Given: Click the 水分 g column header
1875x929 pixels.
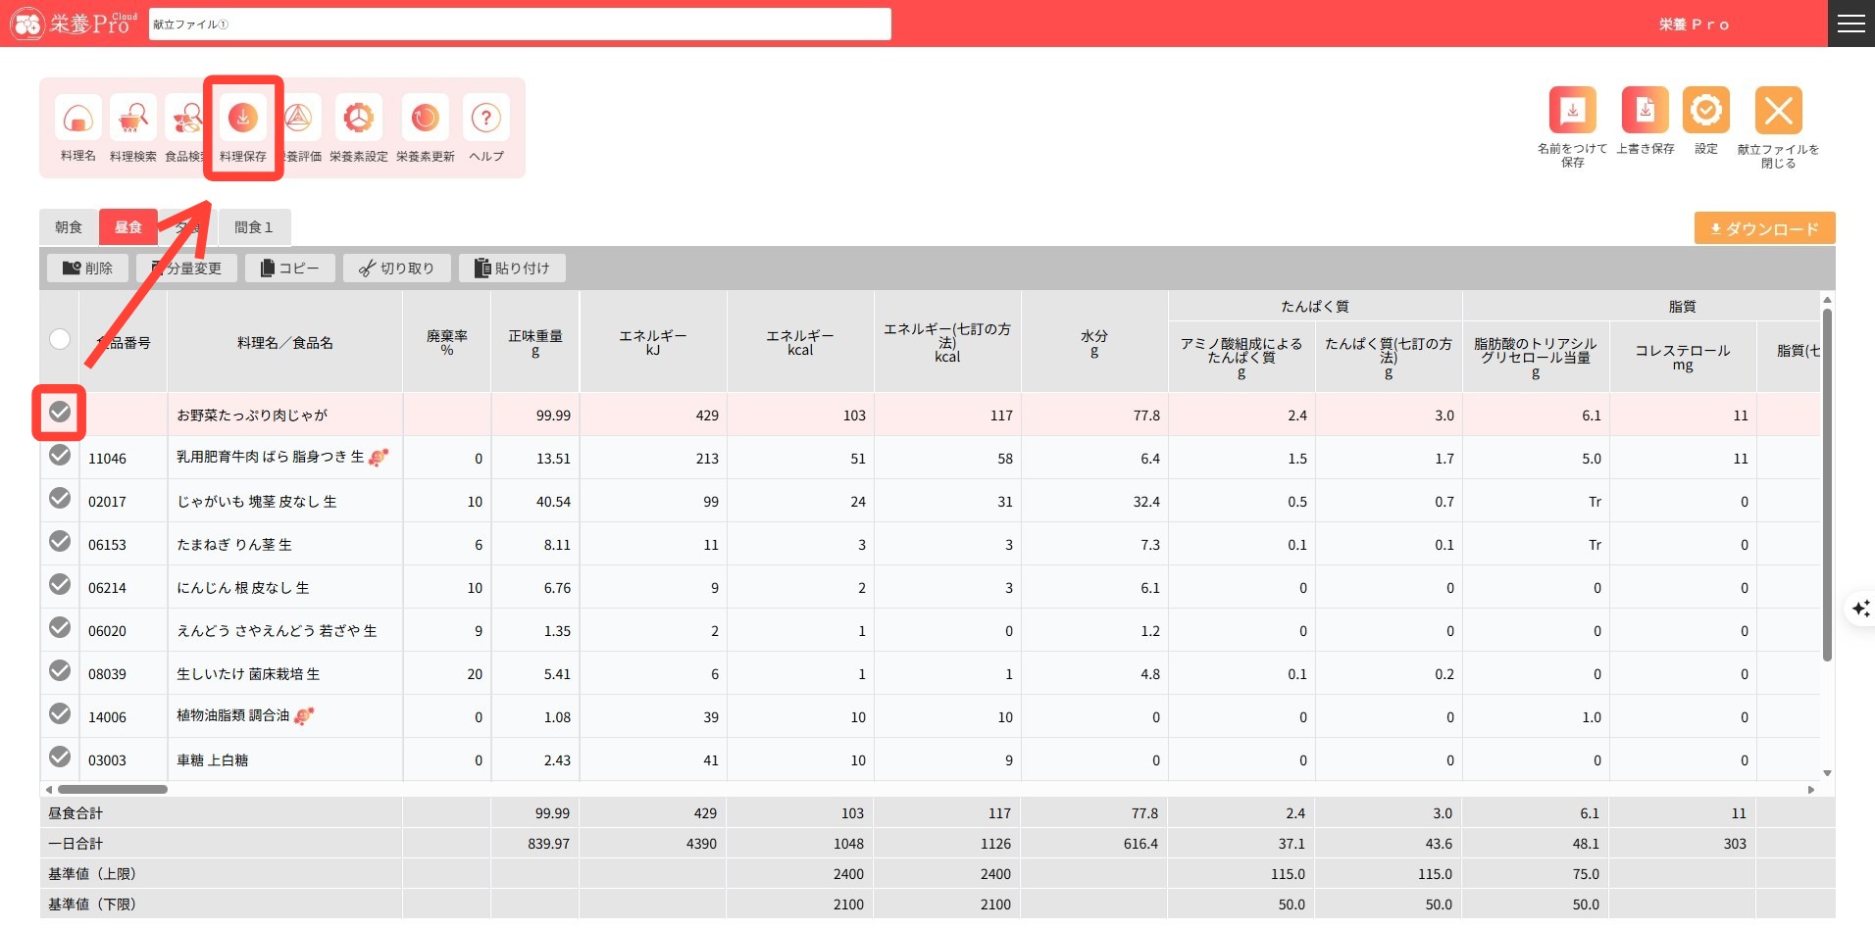Looking at the screenshot, I should click(x=1094, y=343).
